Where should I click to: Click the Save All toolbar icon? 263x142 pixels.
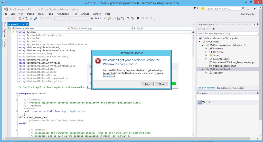(x=35, y=18)
